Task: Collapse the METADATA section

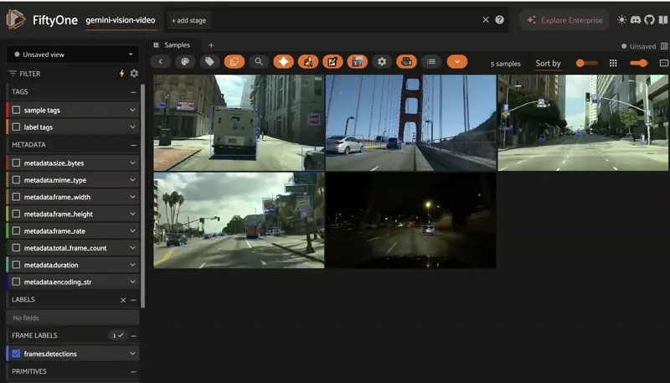Action: coord(133,145)
